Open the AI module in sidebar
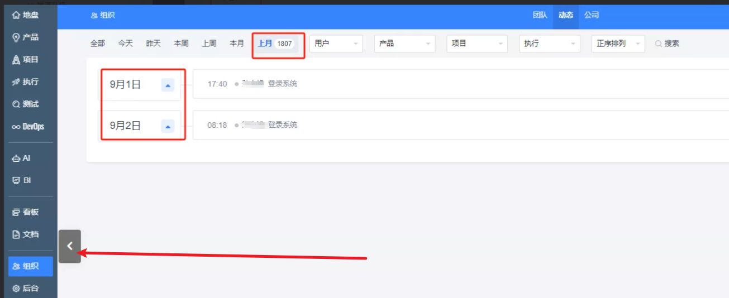 click(22, 158)
